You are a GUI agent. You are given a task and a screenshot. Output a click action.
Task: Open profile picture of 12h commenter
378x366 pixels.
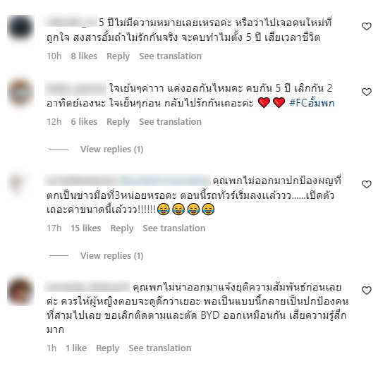(x=20, y=93)
